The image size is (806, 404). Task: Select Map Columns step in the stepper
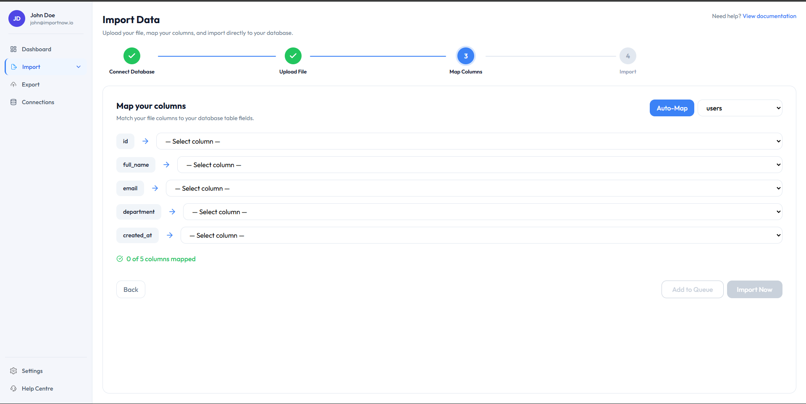pos(465,56)
